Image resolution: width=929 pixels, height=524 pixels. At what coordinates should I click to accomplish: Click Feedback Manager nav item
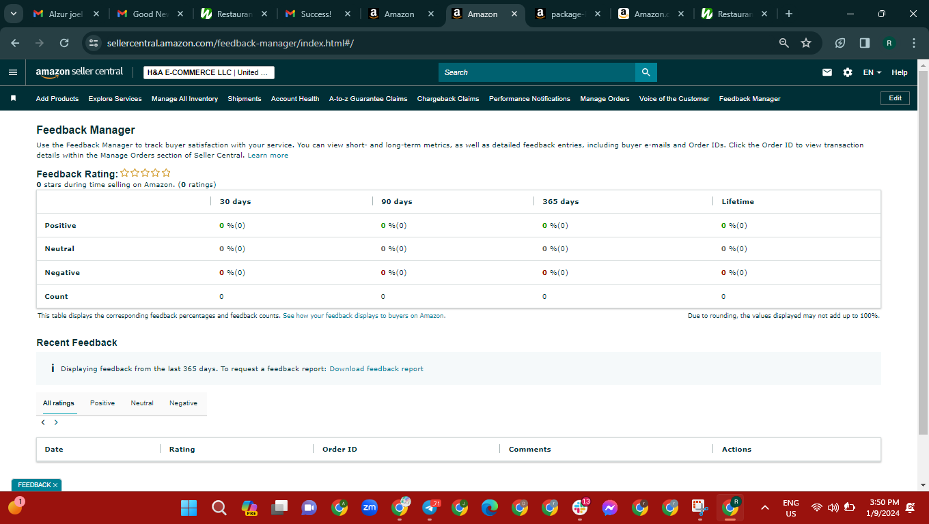[749, 99]
